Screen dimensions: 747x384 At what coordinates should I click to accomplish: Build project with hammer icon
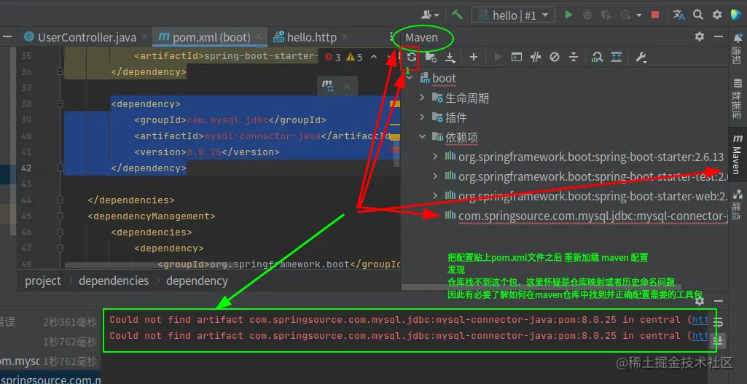pyautogui.click(x=458, y=15)
